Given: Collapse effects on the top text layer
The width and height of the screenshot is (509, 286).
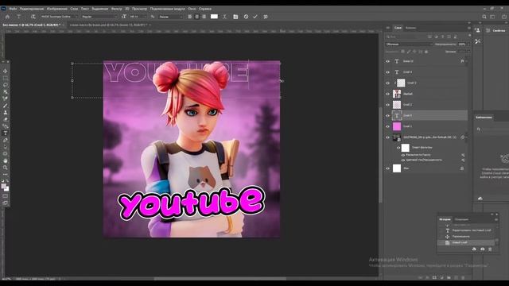Looking at the screenshot, I should click(467, 61).
